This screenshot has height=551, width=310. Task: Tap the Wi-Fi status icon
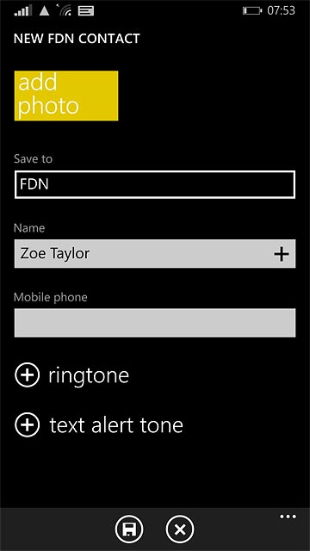[x=65, y=10]
